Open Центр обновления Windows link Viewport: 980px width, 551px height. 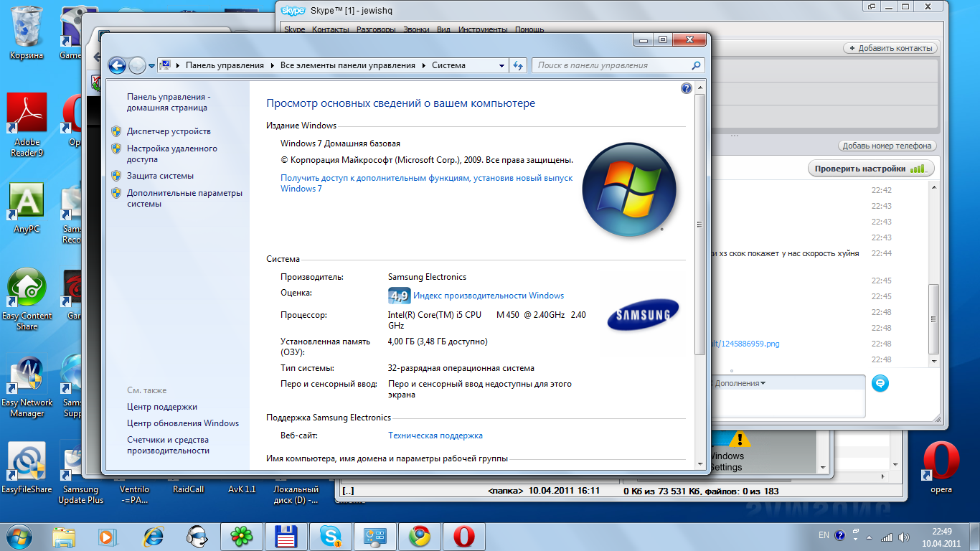coord(183,423)
